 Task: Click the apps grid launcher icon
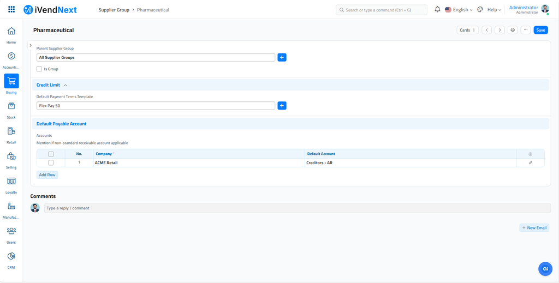11,10
